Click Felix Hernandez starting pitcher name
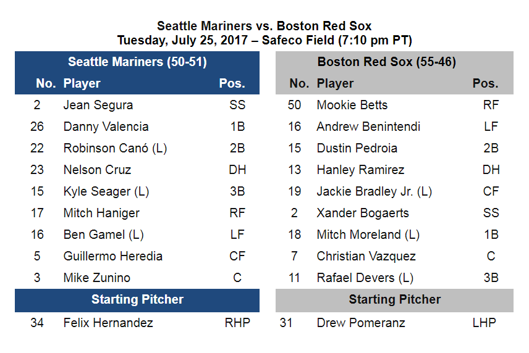The image size is (529, 353). tap(108, 323)
